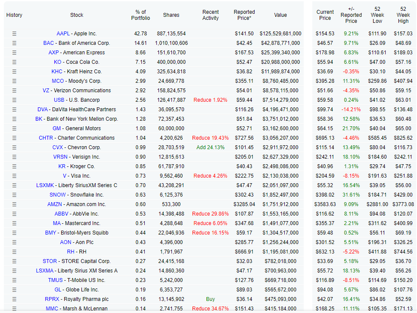This screenshot has height=313, width=417.
Task: Follow the GL ticker link
Action: point(58,290)
